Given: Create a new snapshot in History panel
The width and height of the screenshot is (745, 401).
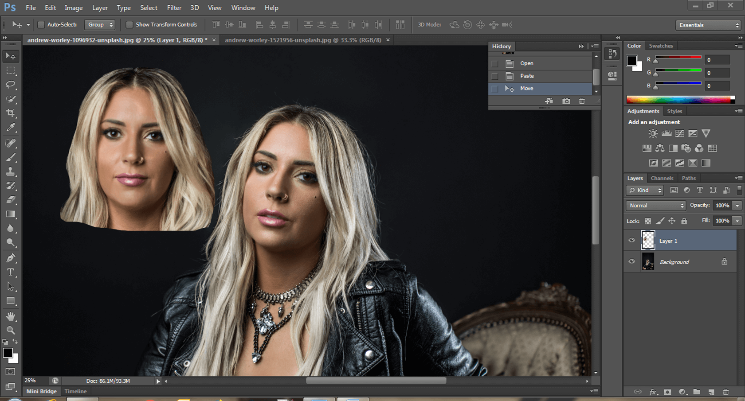Looking at the screenshot, I should pyautogui.click(x=566, y=101).
